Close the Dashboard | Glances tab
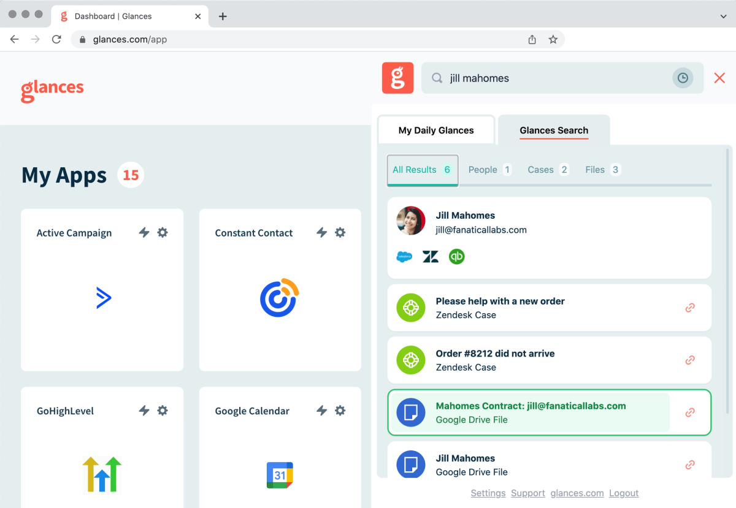Screen dimensions: 736x508 197,17
